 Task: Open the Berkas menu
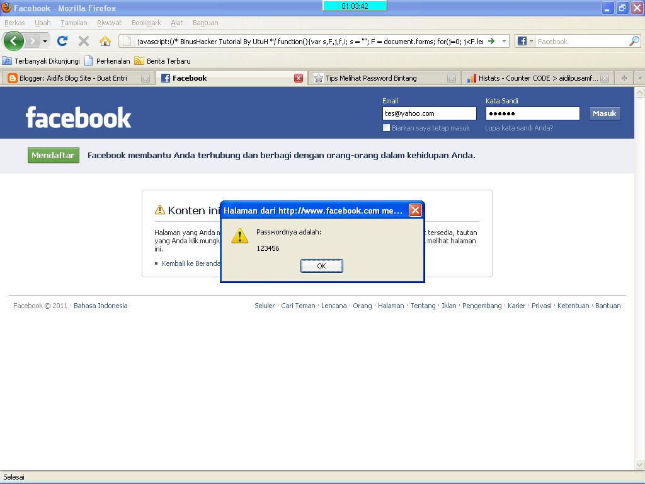coord(14,23)
